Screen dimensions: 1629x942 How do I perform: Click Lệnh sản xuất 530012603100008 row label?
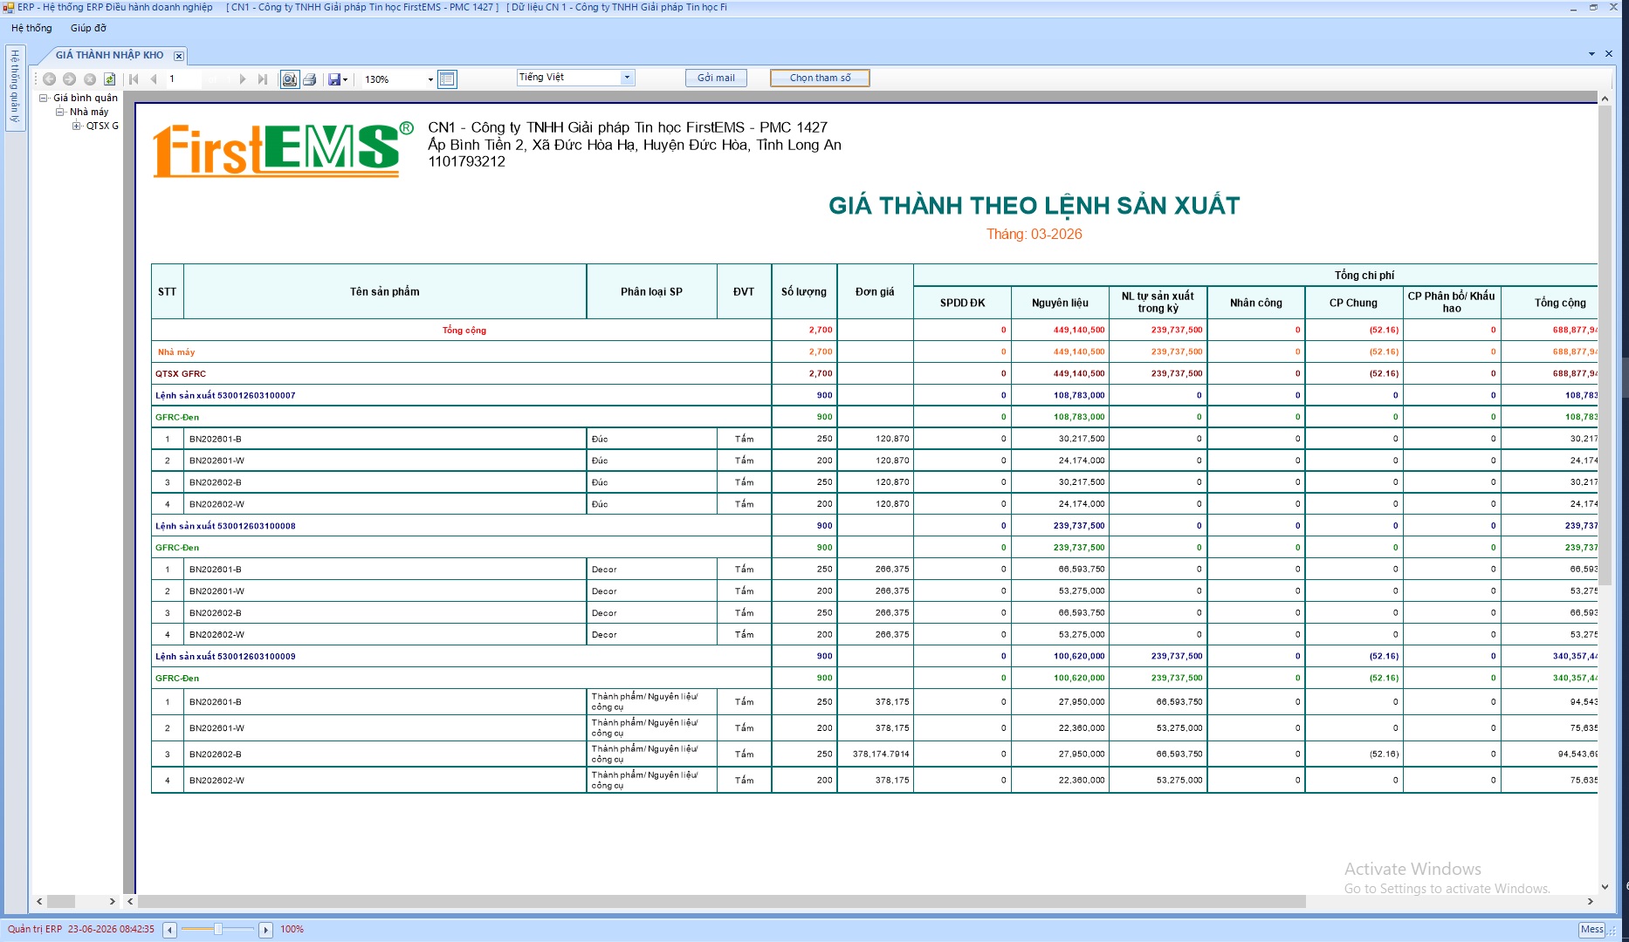pos(225,526)
